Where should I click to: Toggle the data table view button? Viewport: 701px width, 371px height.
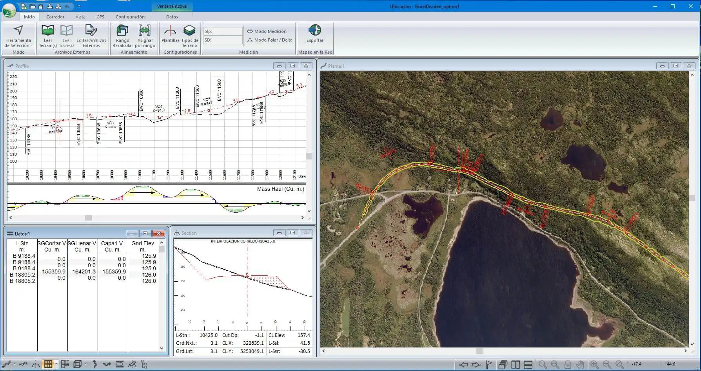click(x=48, y=364)
